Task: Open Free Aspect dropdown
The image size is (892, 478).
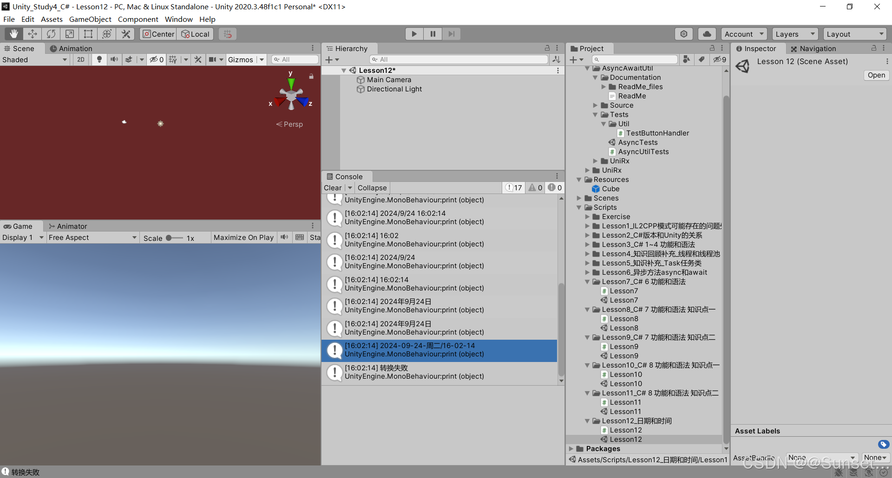Action: [x=93, y=238]
